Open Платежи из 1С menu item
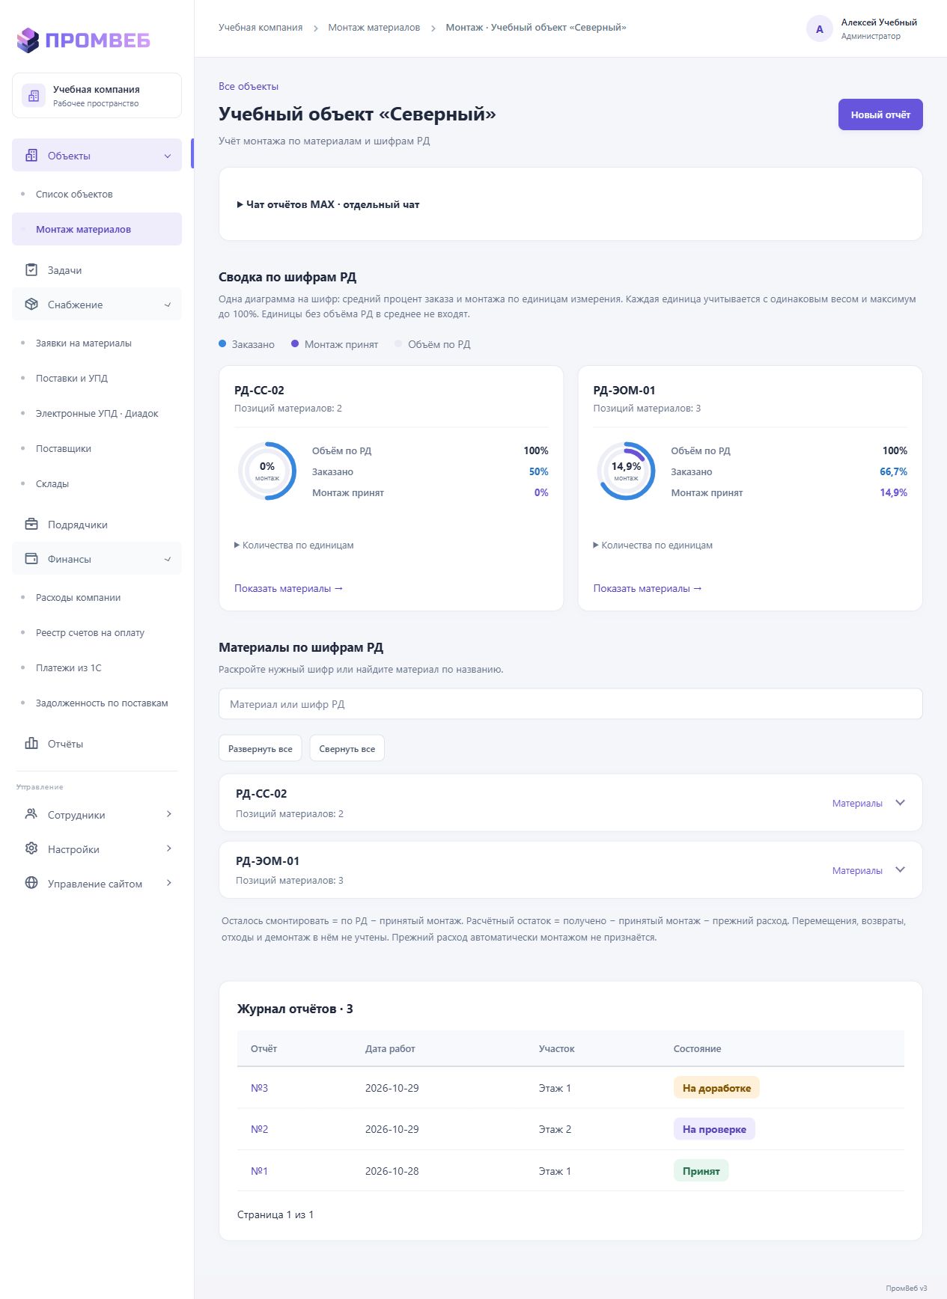 [69, 668]
